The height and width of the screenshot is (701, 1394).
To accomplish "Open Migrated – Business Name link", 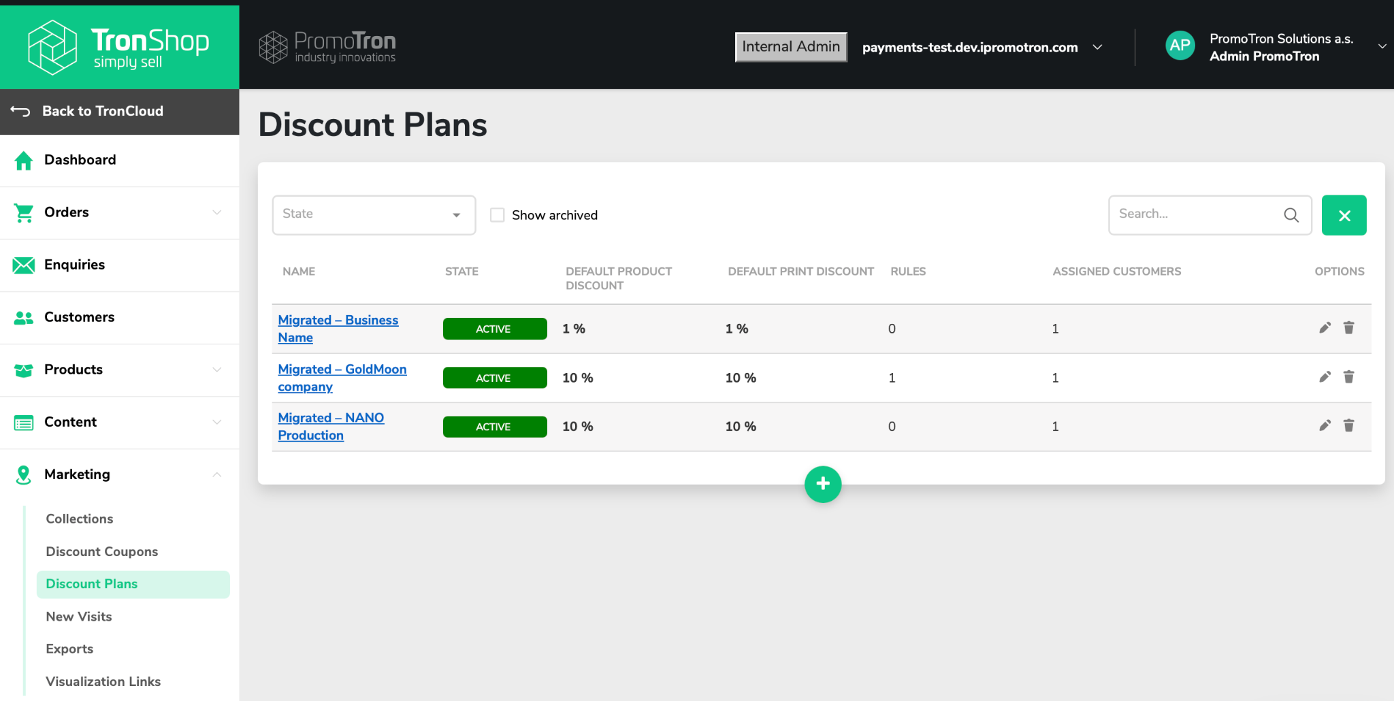I will (x=338, y=329).
